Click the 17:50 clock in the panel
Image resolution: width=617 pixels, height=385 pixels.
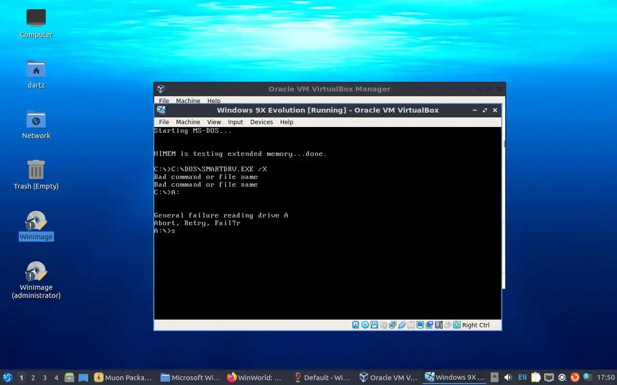(606, 378)
